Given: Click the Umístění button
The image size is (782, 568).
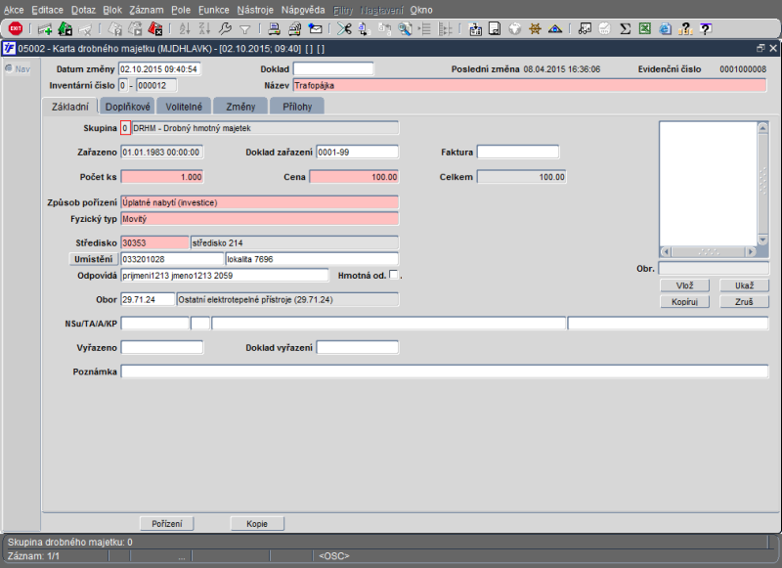Looking at the screenshot, I should (x=93, y=259).
